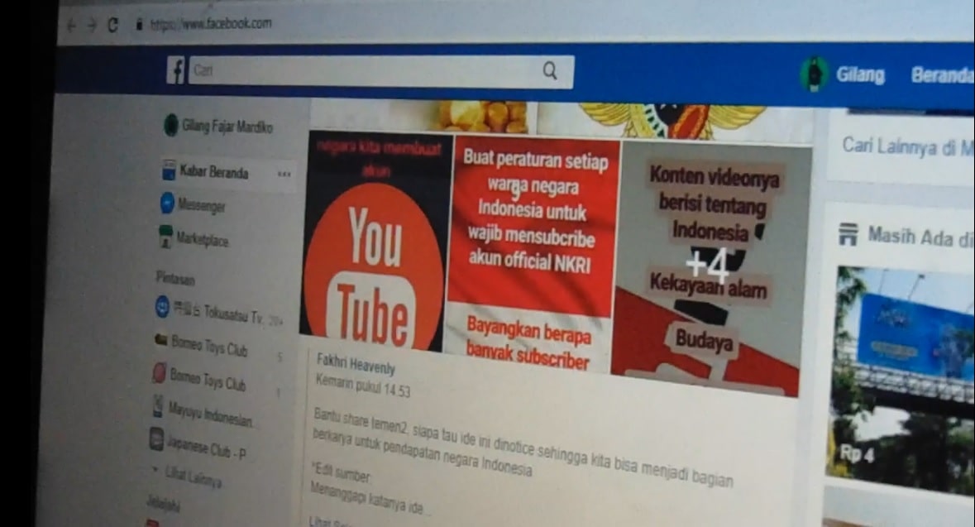
Task: Click the Jelajahi section heading
Action: point(163,503)
